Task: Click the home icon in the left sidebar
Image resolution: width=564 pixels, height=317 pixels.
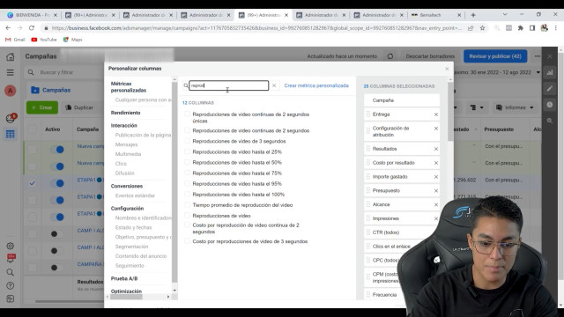Action: click(x=11, y=56)
